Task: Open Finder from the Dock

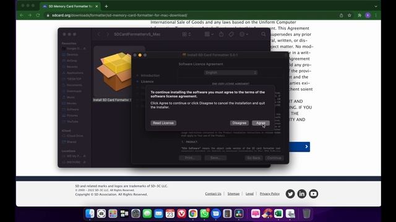Action: point(90,214)
